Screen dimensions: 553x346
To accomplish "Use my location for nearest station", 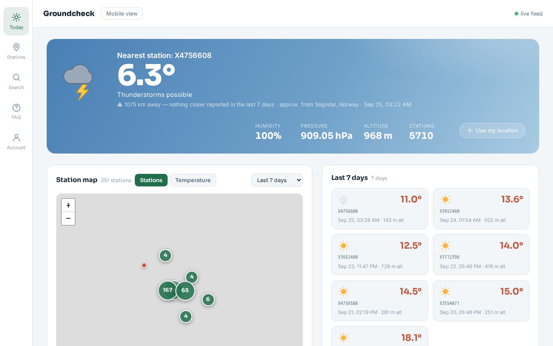I will click(492, 131).
